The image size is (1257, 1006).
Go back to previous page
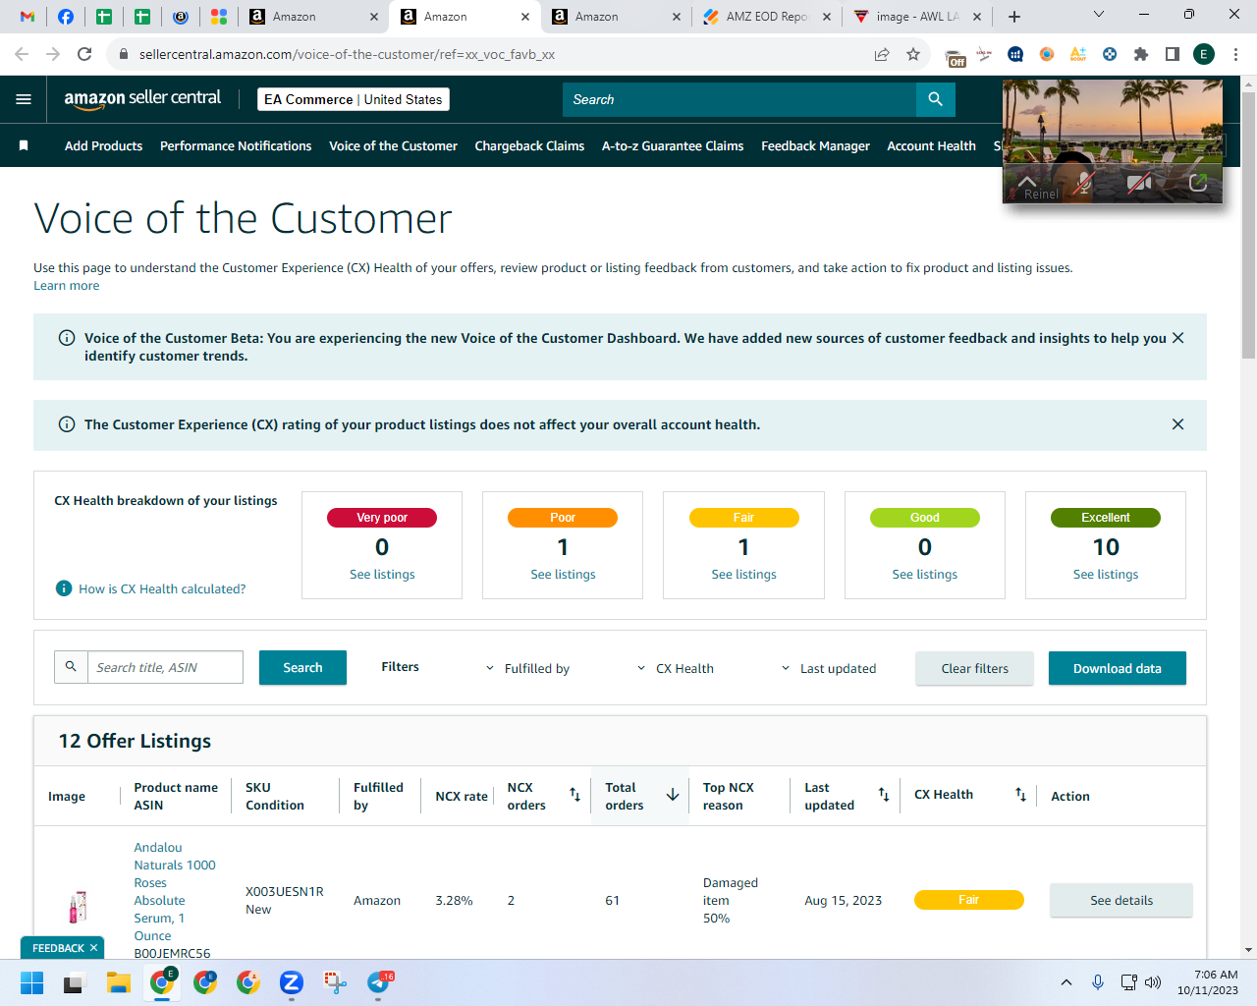click(22, 54)
